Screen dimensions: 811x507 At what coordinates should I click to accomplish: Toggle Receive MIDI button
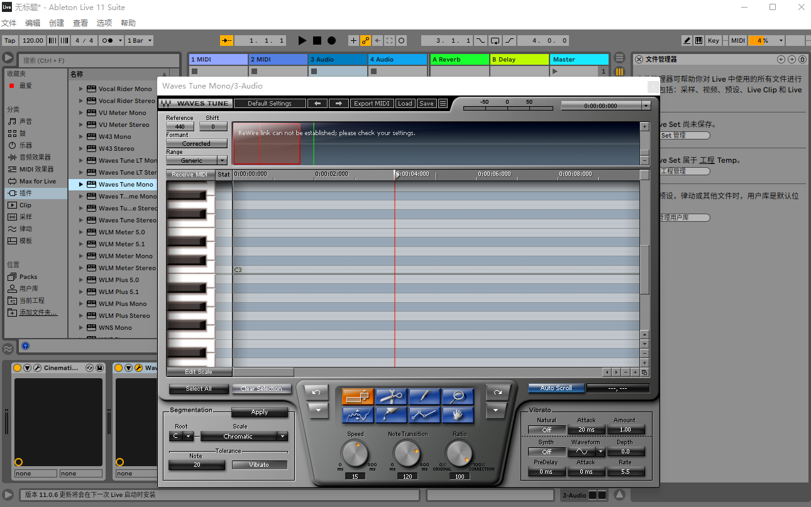(x=190, y=175)
